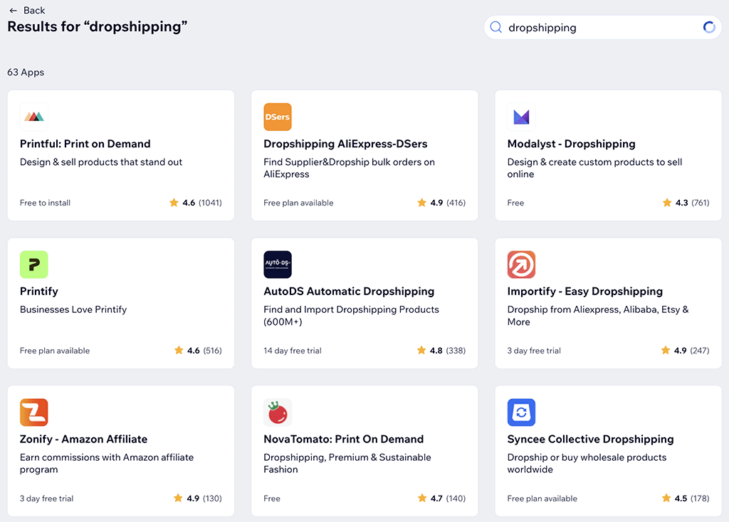Click the star icon beside 4.3 (761)
This screenshot has height=522, width=729.
666,203
